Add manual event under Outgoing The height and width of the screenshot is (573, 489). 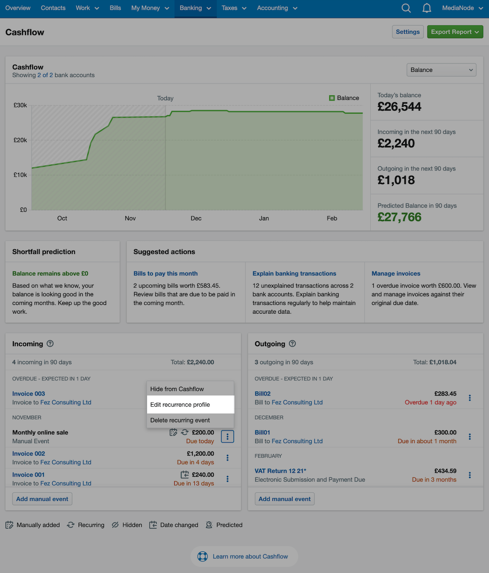pyautogui.click(x=285, y=499)
